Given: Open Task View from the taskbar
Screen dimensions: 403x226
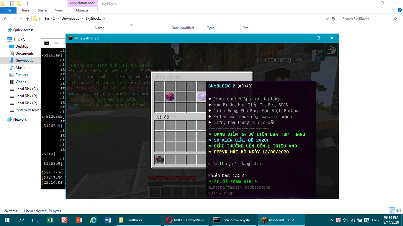Looking at the screenshot, I should pyautogui.click(x=35, y=220).
